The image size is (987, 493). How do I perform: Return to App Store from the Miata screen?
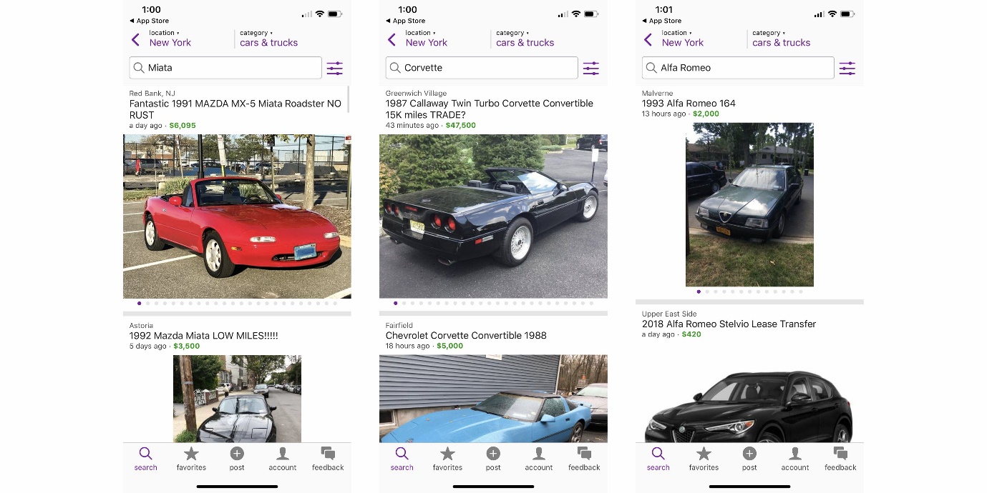(149, 21)
